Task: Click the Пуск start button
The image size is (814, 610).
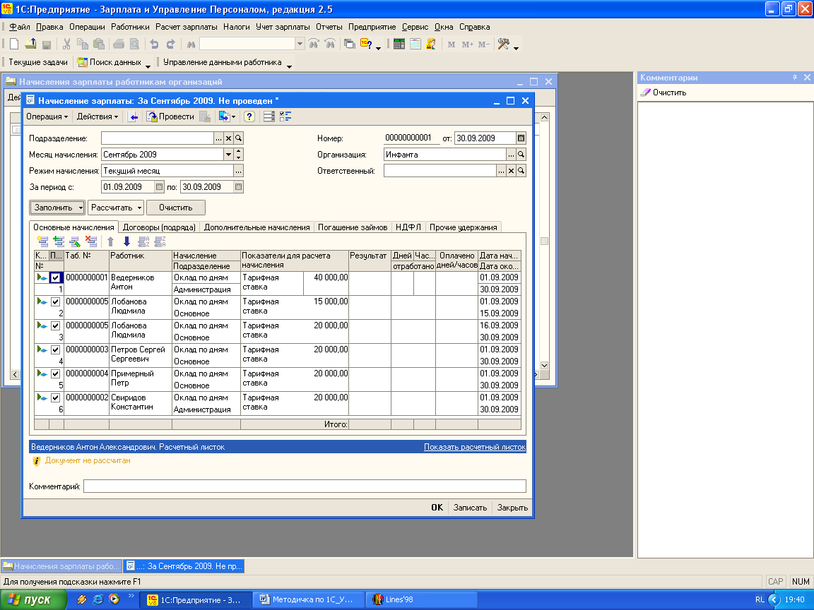Action: click(34, 599)
